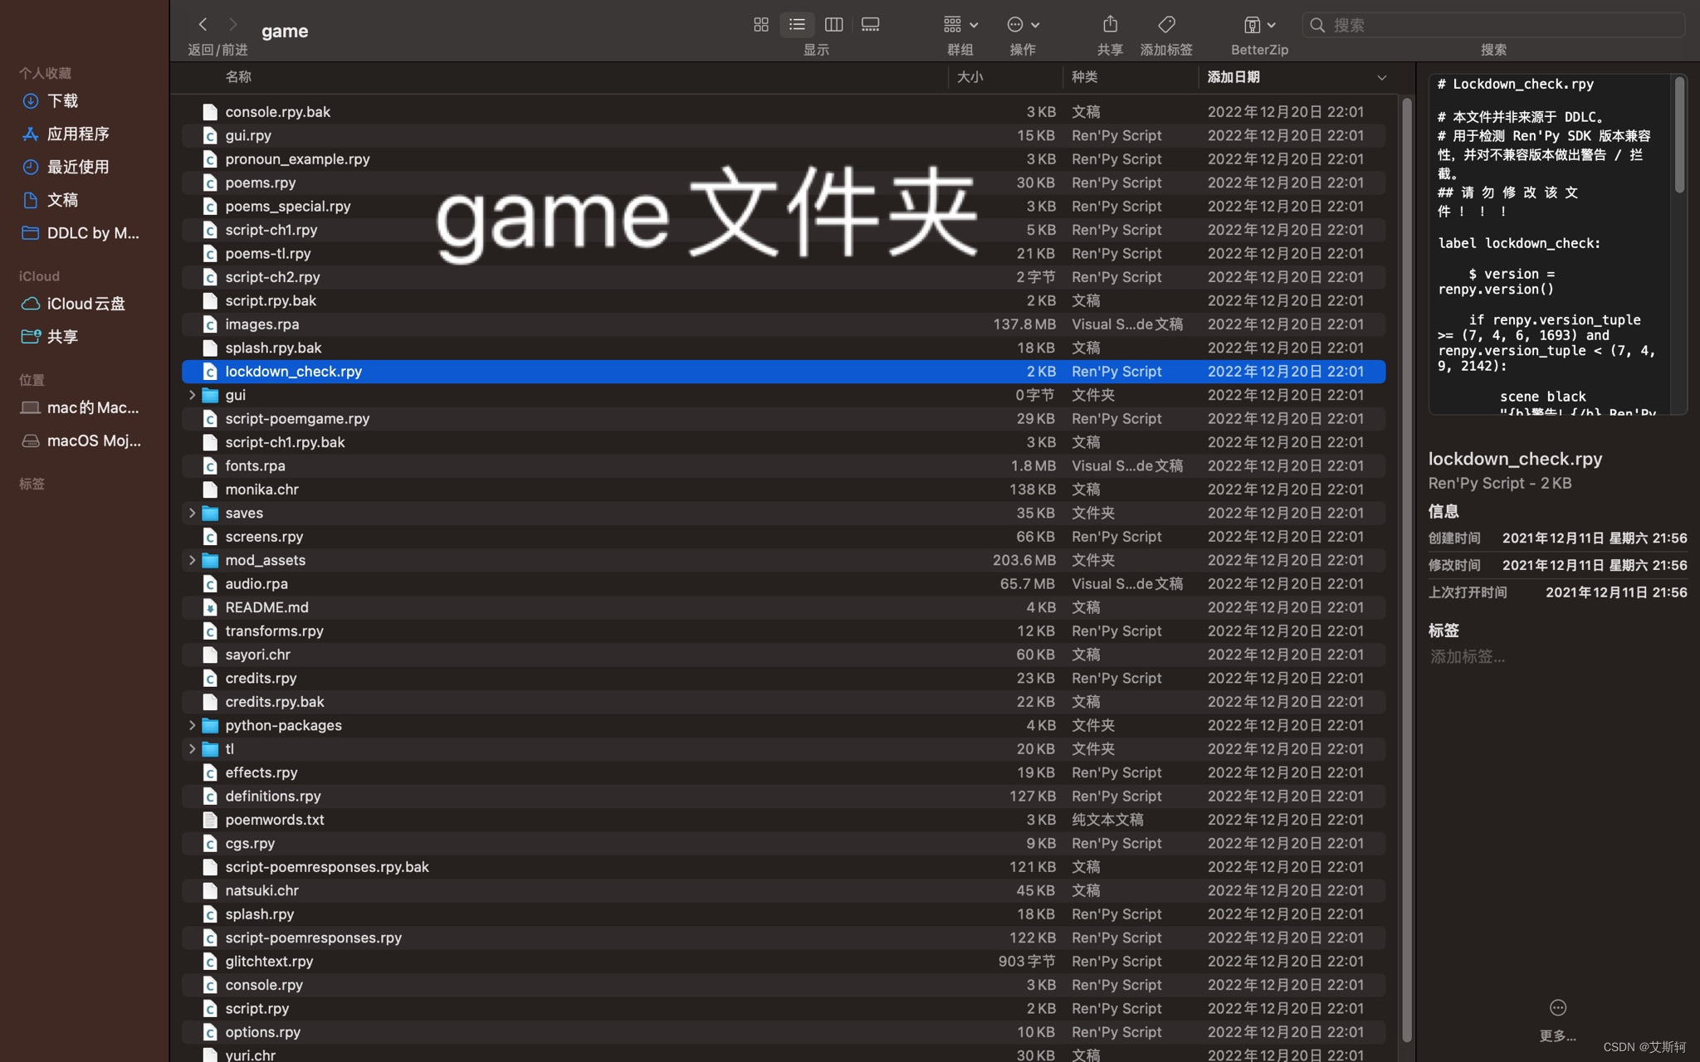1700x1062 pixels.
Task: Select the list view icon
Action: [796, 24]
